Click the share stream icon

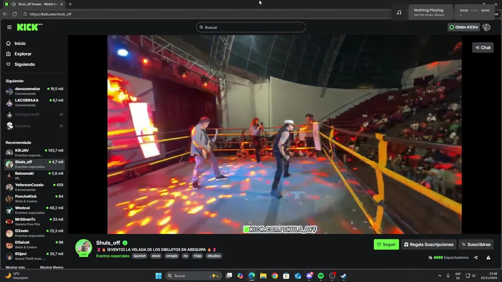click(x=476, y=257)
